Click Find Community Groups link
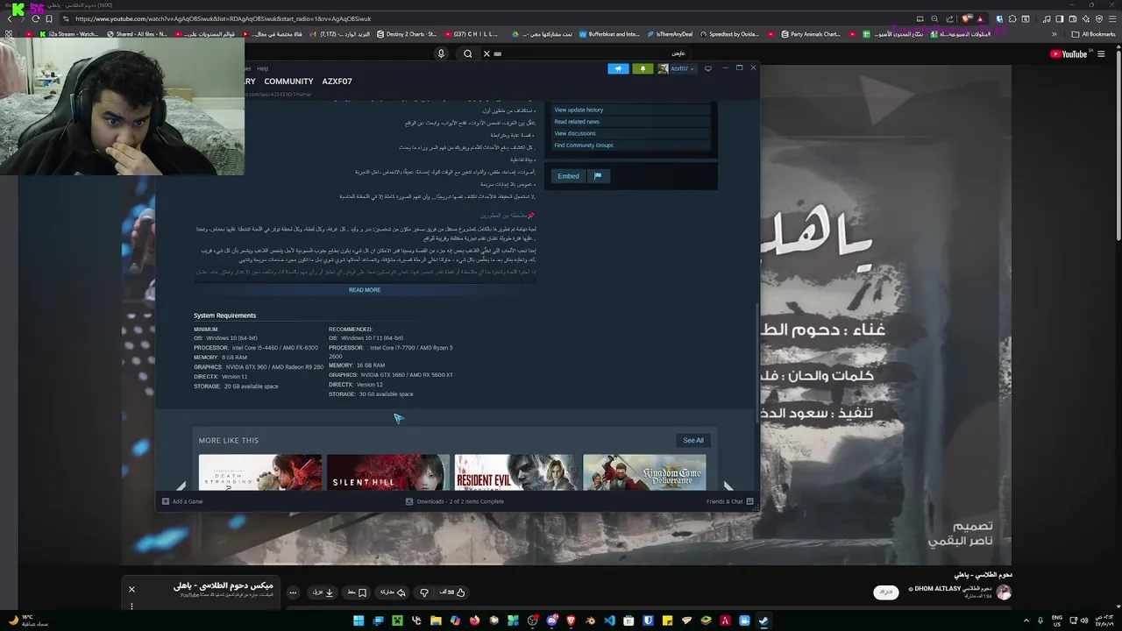This screenshot has width=1122, height=631. (584, 145)
